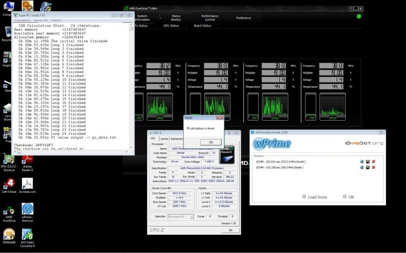Open the Preference tab in AMD OverDrive
Viewport: 406px width, 253px height.
click(x=243, y=18)
